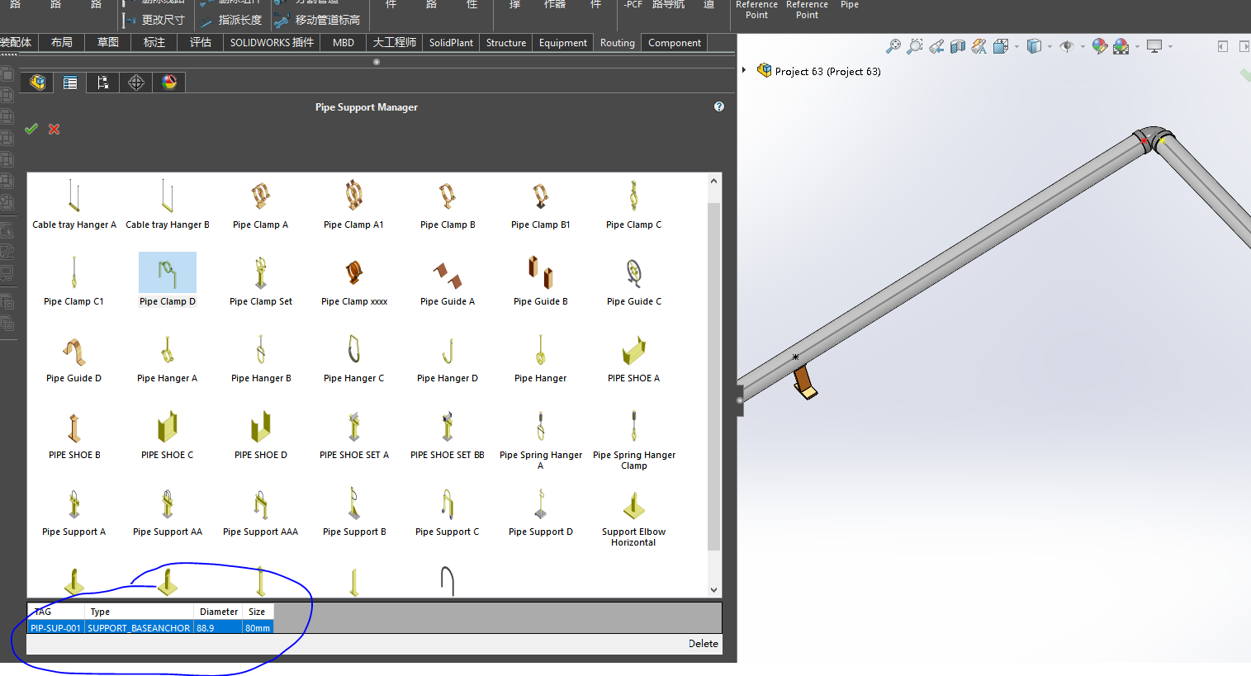Expand the Project 63 tree node
The image size is (1251, 676).
[x=744, y=71]
